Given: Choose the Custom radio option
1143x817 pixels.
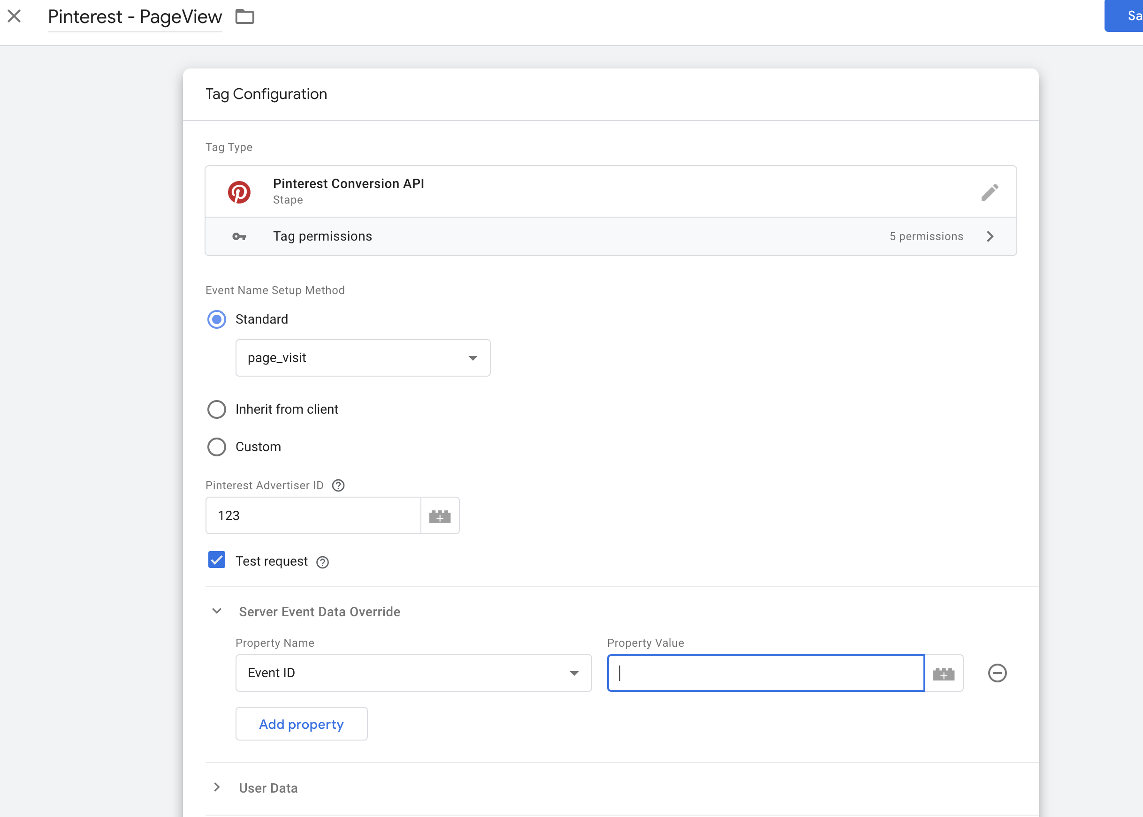Looking at the screenshot, I should (216, 447).
